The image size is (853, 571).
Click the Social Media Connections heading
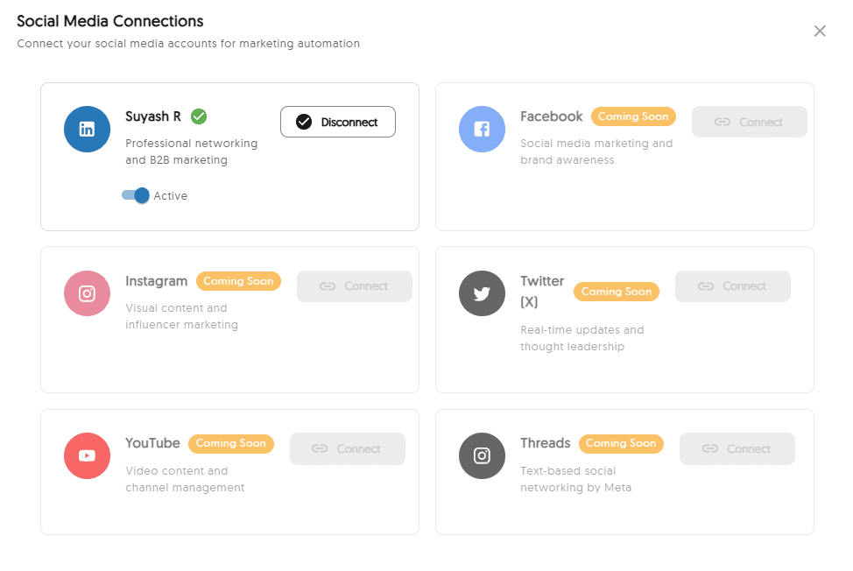click(109, 20)
